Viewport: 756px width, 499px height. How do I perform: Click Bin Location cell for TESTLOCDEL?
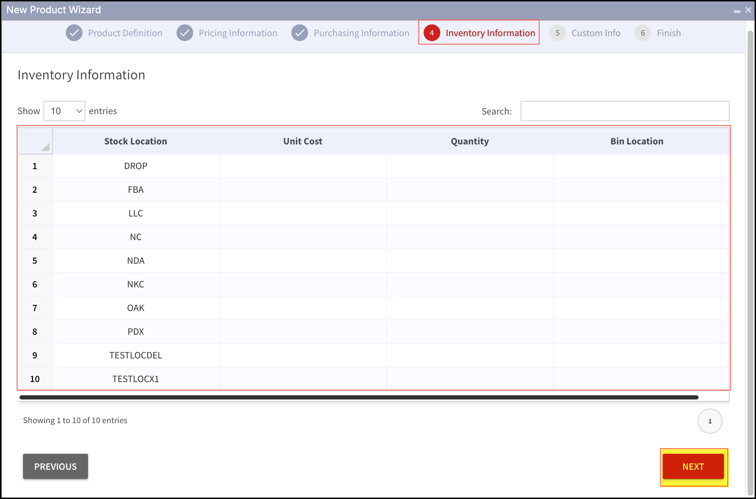click(x=637, y=355)
